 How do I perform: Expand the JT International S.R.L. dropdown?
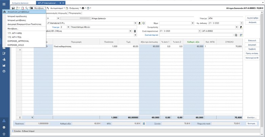point(135,23)
